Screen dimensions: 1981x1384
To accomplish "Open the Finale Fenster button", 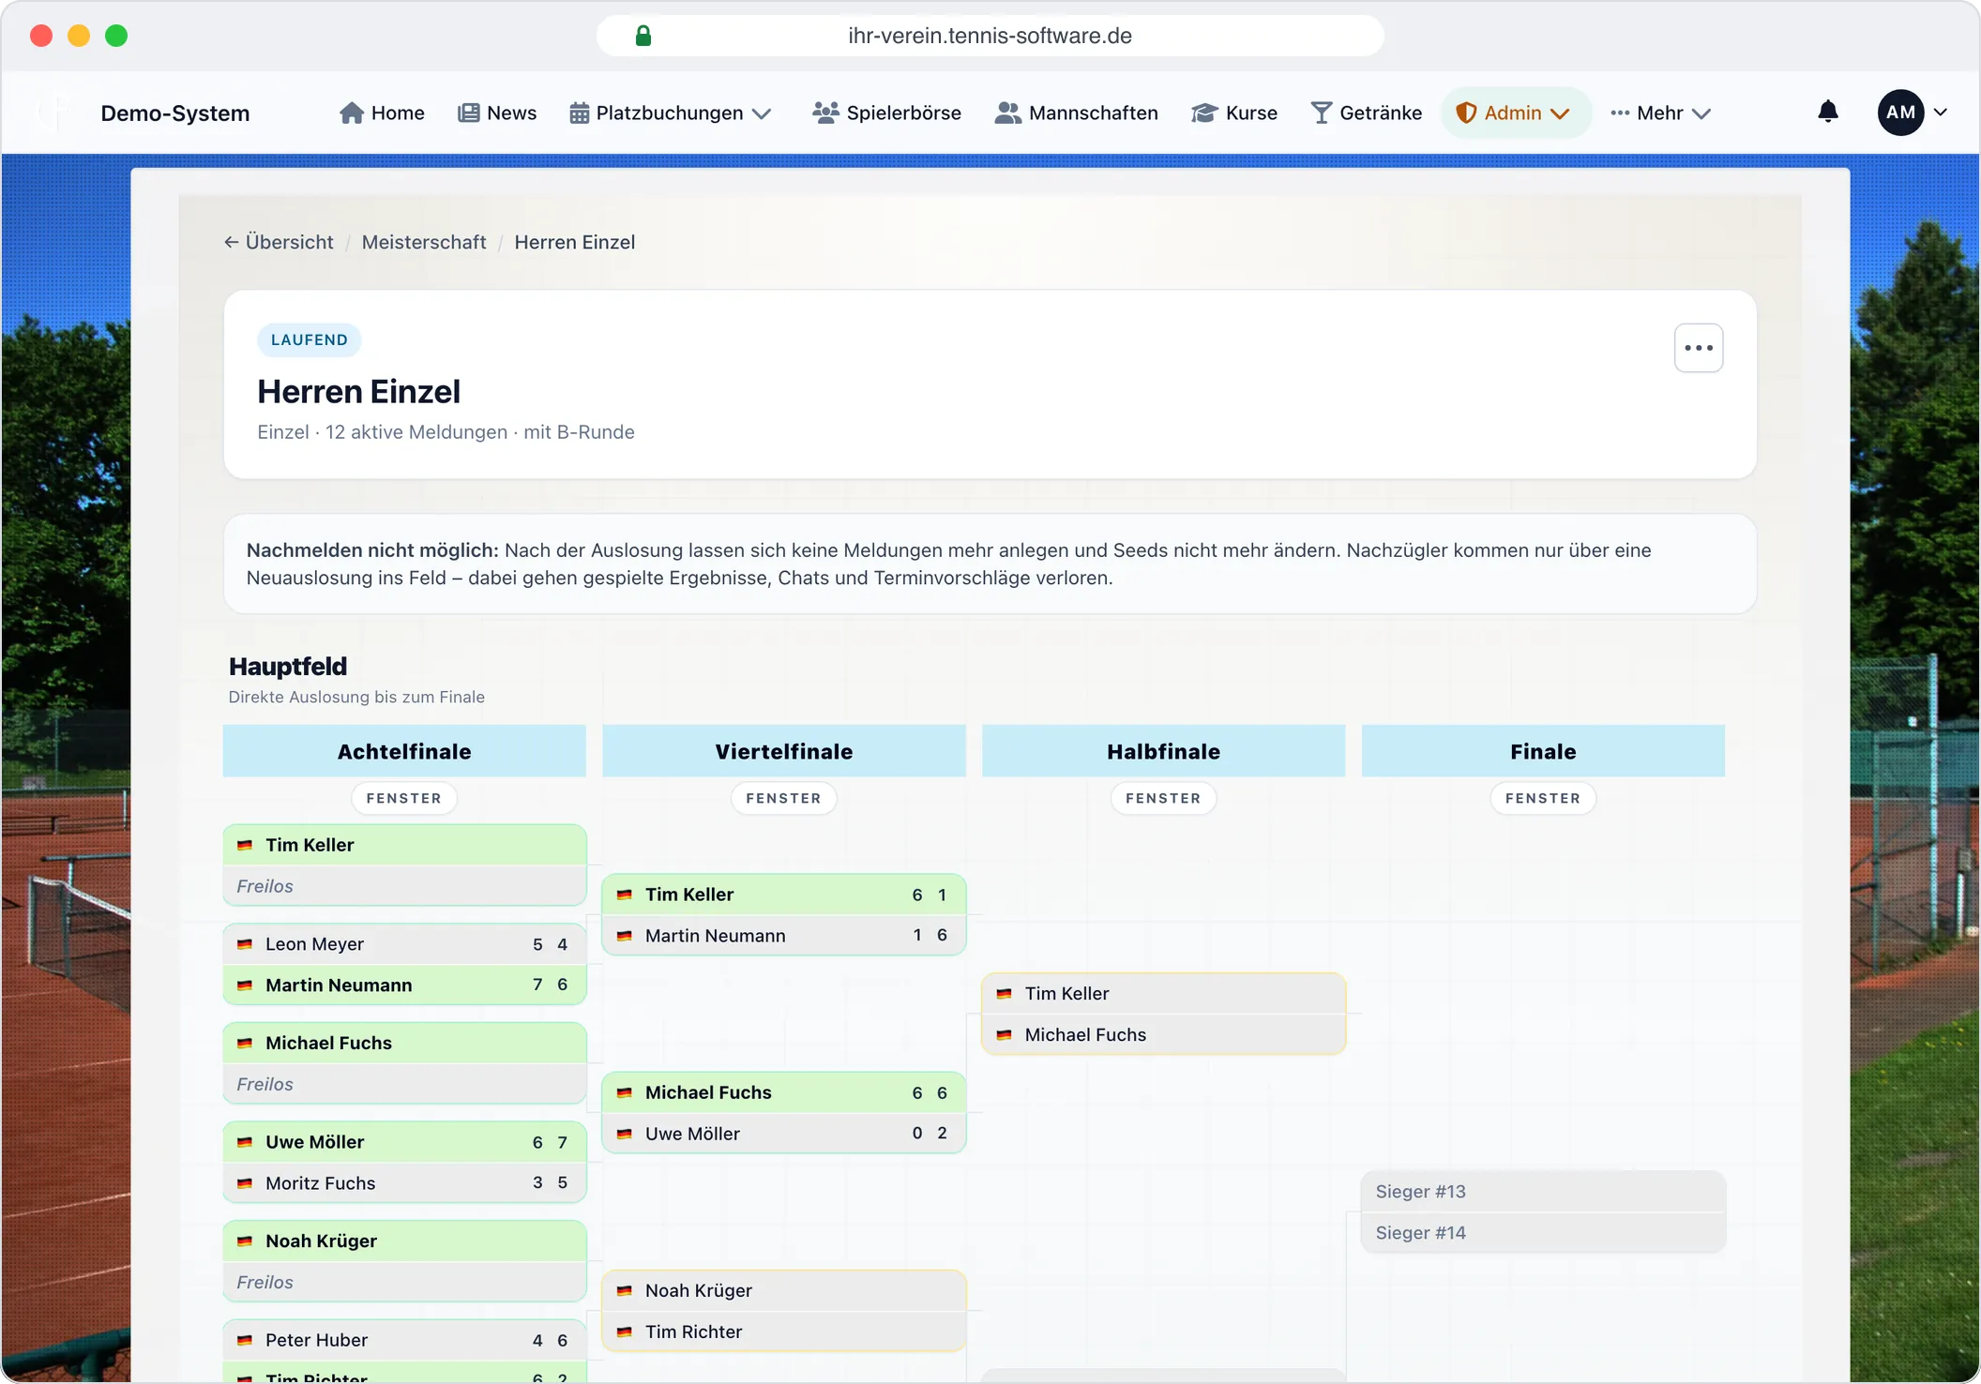I will point(1543,798).
